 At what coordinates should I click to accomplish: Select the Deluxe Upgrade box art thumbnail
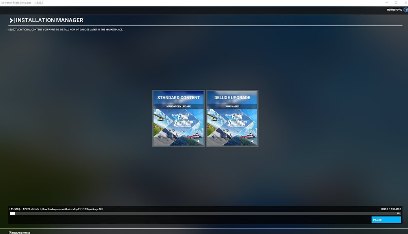[232, 126]
